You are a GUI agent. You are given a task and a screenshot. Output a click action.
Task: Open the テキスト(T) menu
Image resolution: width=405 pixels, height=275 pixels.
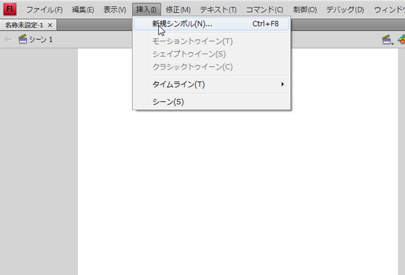218,10
